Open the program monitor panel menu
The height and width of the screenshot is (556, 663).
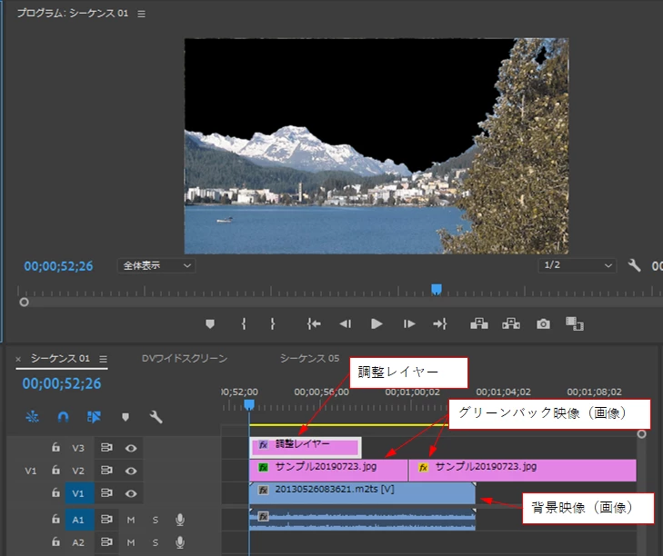pos(141,14)
